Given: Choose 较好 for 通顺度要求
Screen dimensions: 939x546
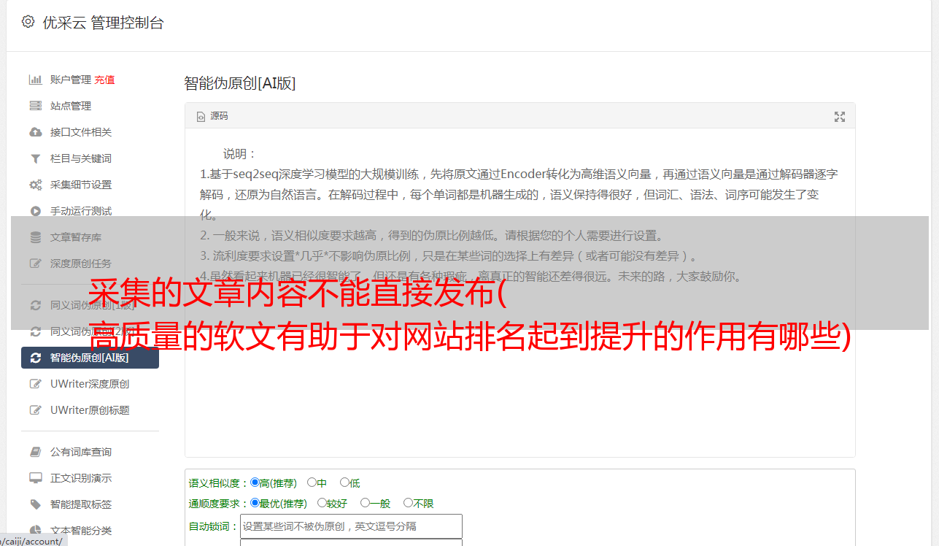Looking at the screenshot, I should tap(322, 503).
